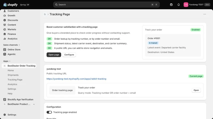Click in the Search field
The height and width of the screenshot is (119, 213).
[106, 4]
